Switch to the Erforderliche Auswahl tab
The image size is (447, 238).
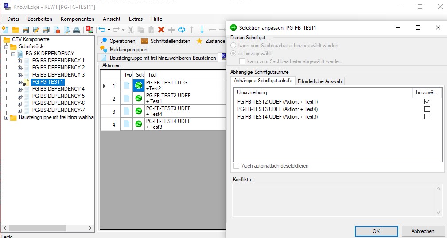(x=320, y=81)
